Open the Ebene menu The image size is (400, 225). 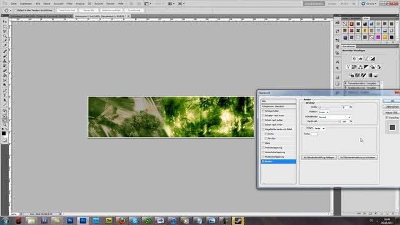(x=47, y=4)
